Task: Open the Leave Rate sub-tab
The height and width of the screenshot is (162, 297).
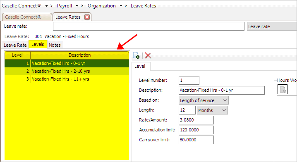Action: 15,45
